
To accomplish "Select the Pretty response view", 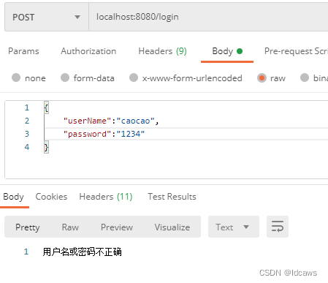I will tap(28, 227).
